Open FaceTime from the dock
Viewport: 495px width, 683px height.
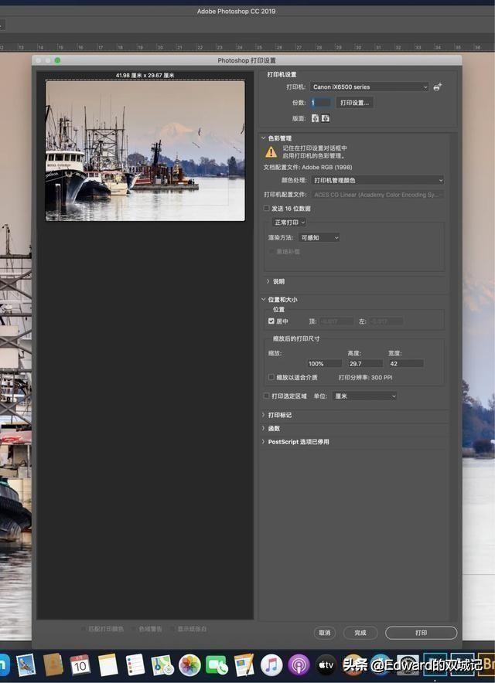point(217,665)
